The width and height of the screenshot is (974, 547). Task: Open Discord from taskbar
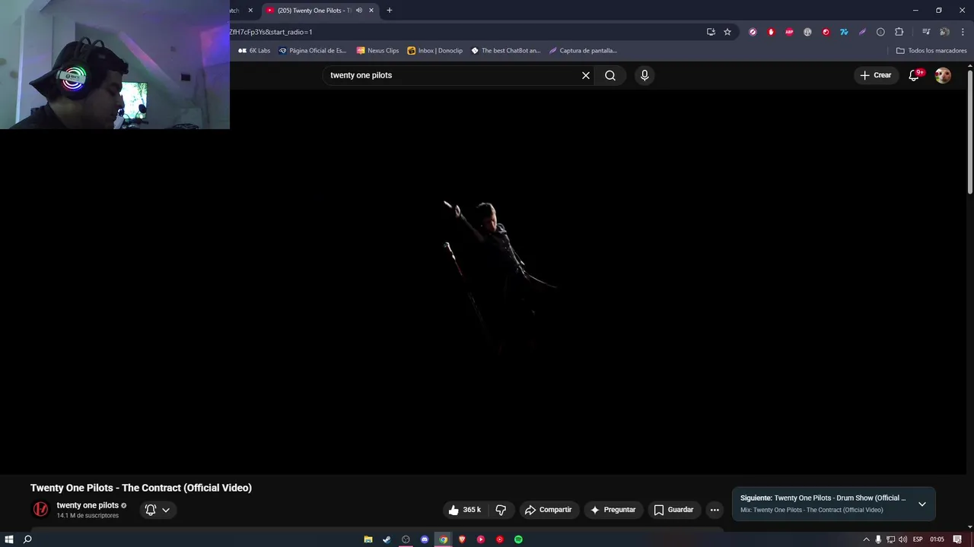pos(425,539)
